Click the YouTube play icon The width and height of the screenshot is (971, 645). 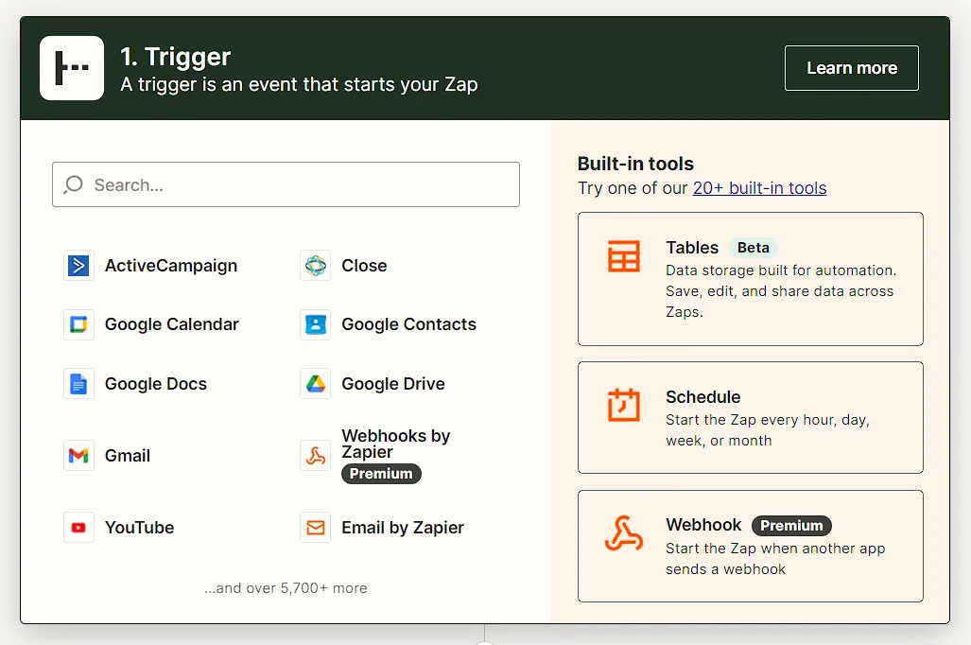click(x=78, y=528)
